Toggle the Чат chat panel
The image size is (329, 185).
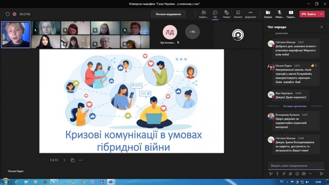(x=215, y=14)
